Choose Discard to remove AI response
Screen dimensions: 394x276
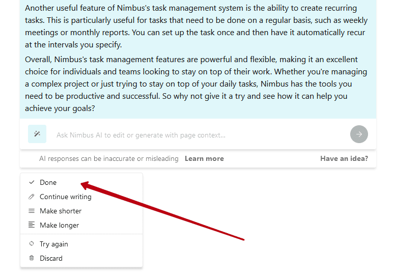pos(81,258)
